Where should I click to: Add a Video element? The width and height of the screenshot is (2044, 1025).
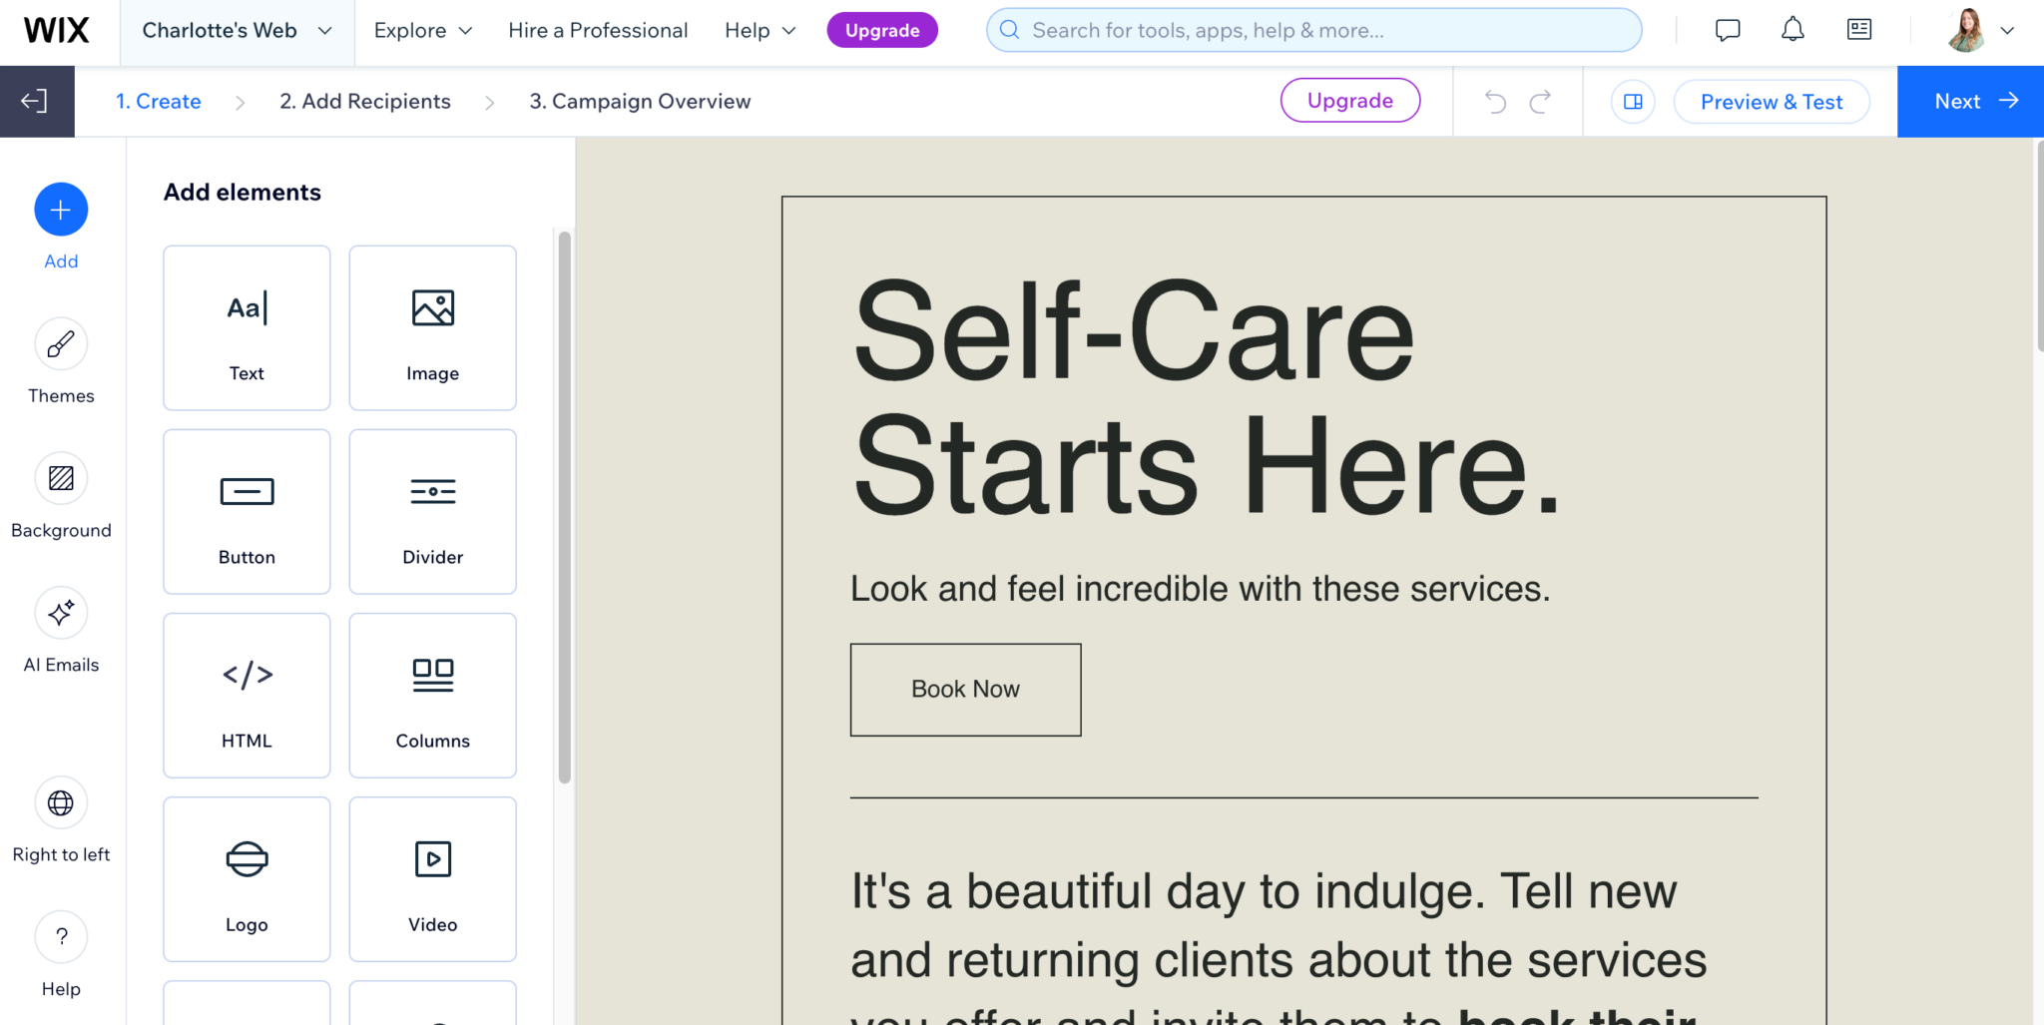click(x=432, y=879)
